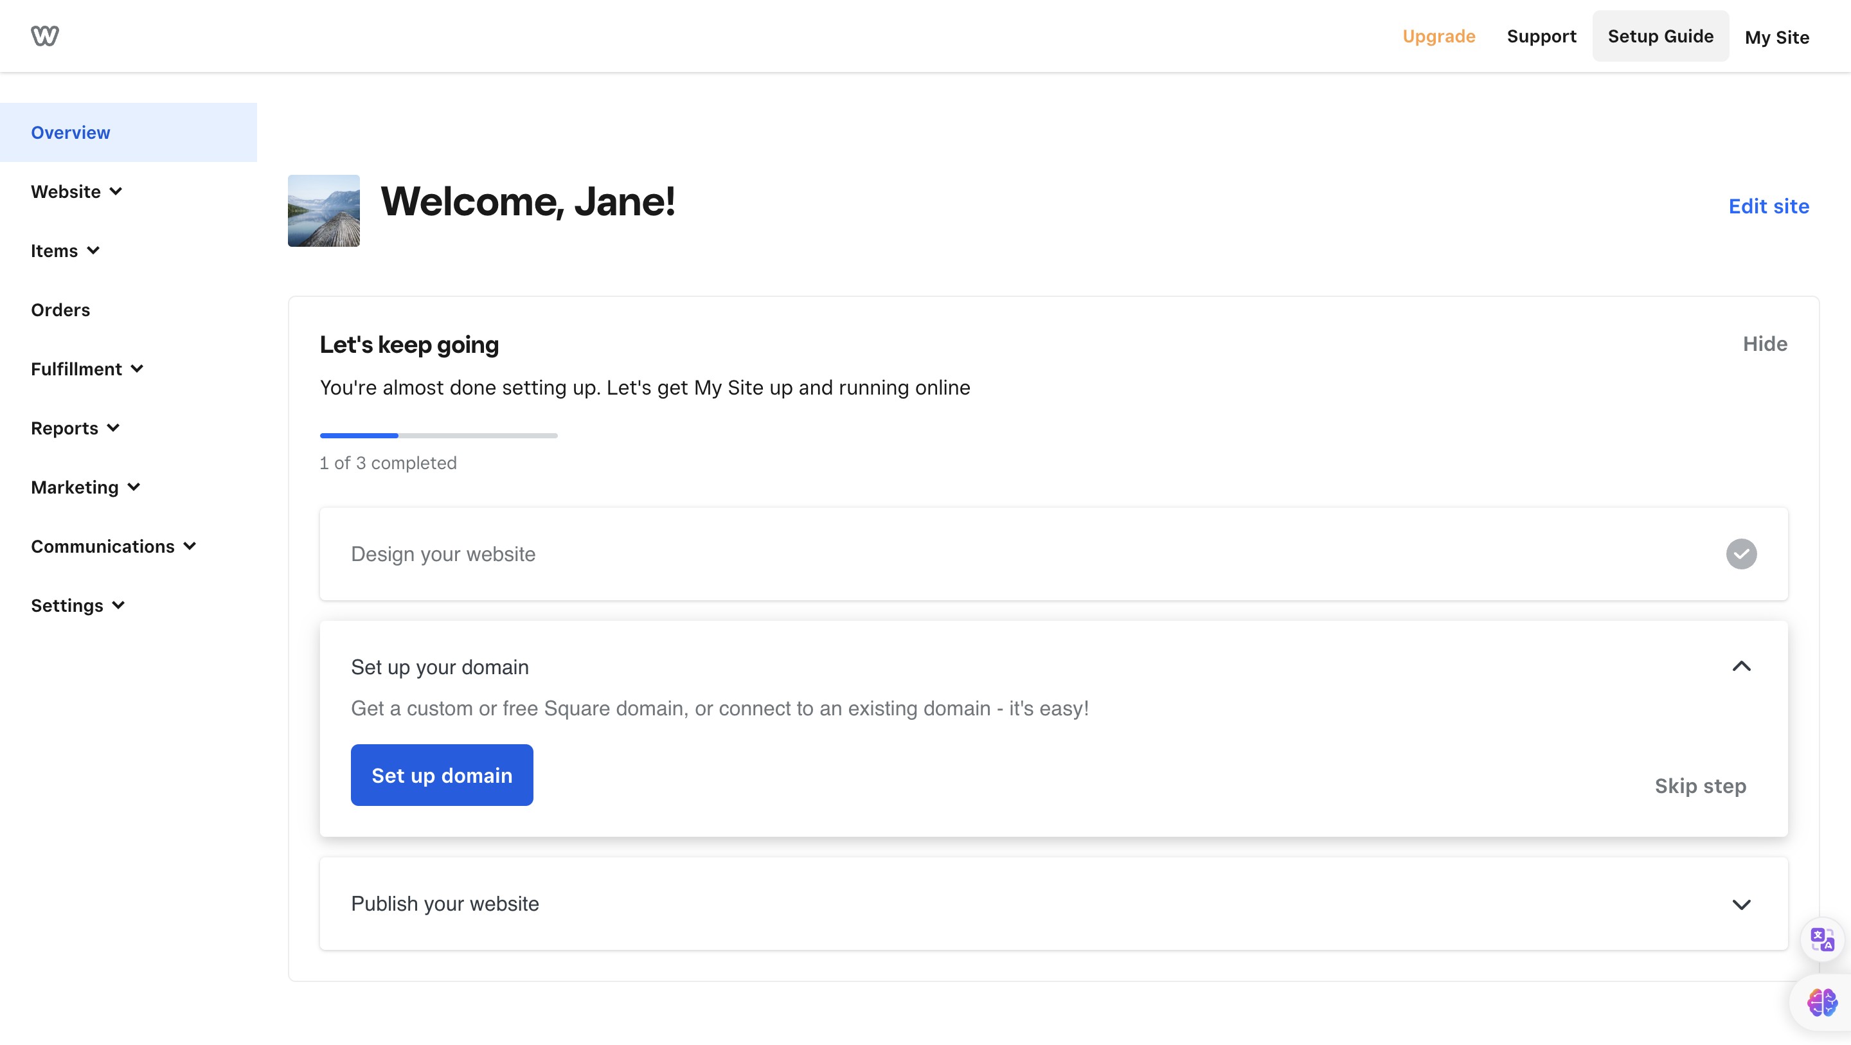1851x1045 pixels.
Task: Expand the Marketing sidebar menu
Action: (85, 487)
